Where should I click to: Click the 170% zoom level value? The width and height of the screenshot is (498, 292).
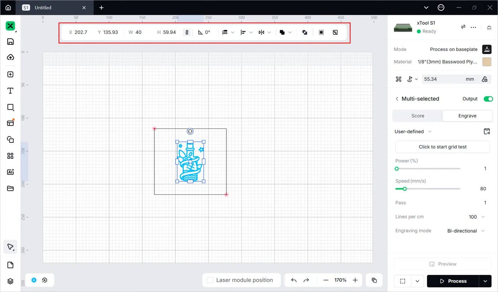tap(340, 280)
